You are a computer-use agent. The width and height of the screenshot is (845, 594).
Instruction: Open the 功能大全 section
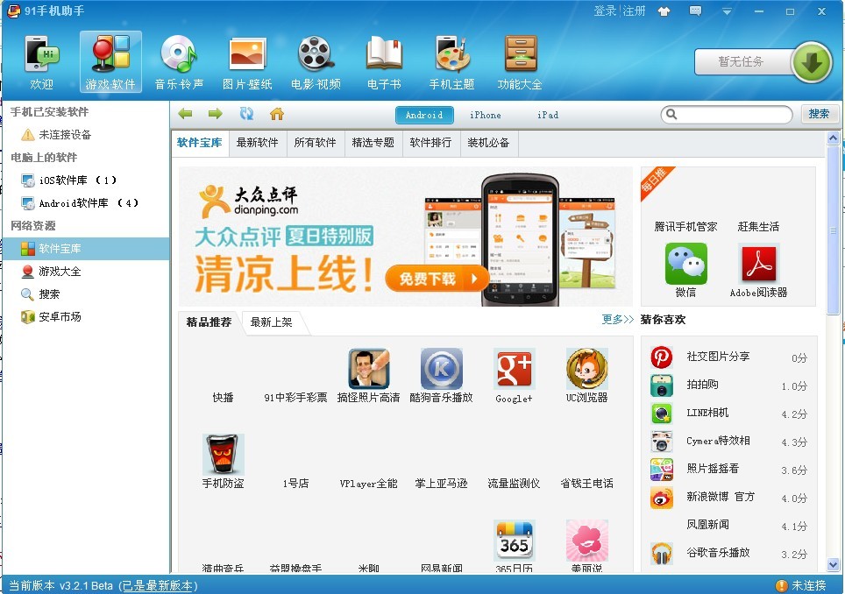pyautogui.click(x=520, y=62)
